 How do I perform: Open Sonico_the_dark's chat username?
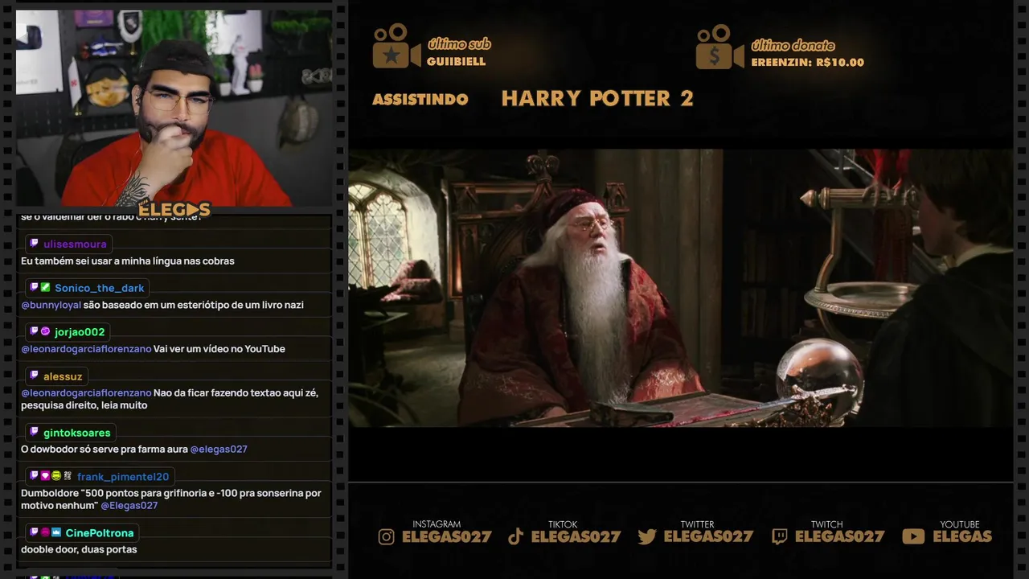(100, 288)
